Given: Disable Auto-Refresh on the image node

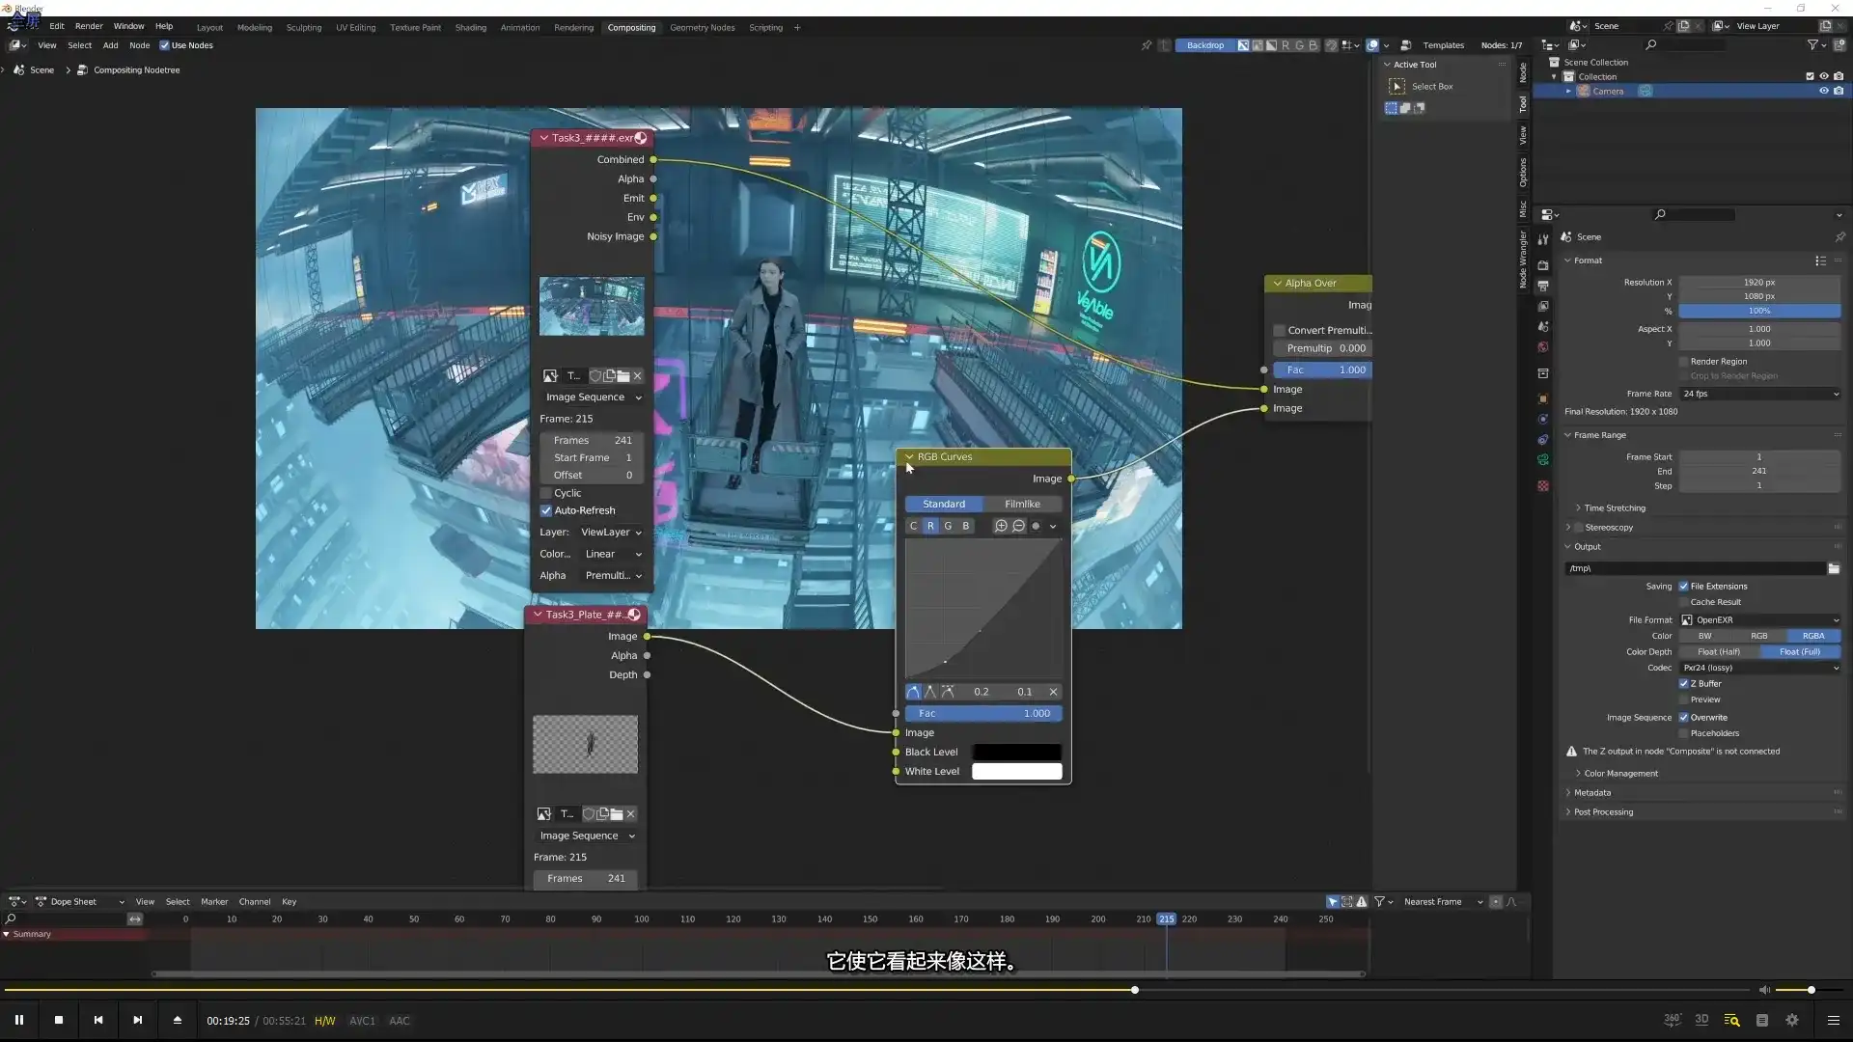Looking at the screenshot, I should tap(547, 510).
